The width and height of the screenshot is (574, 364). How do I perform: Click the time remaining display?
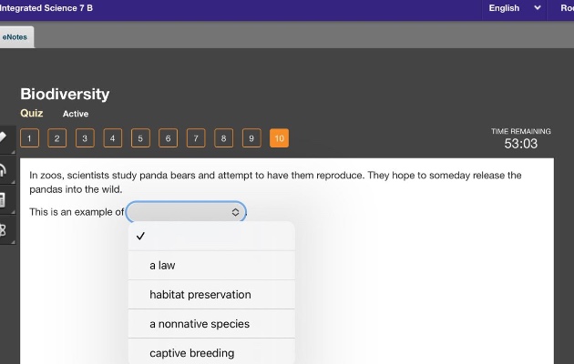click(521, 139)
